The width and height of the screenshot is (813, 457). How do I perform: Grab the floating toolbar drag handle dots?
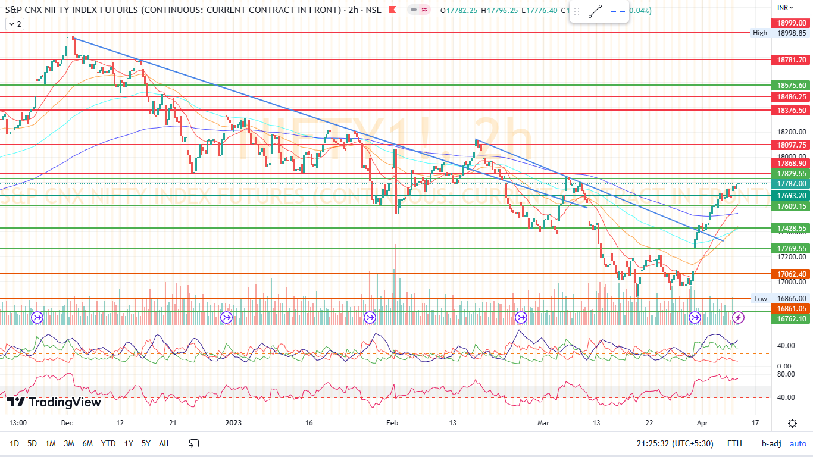tap(576, 11)
